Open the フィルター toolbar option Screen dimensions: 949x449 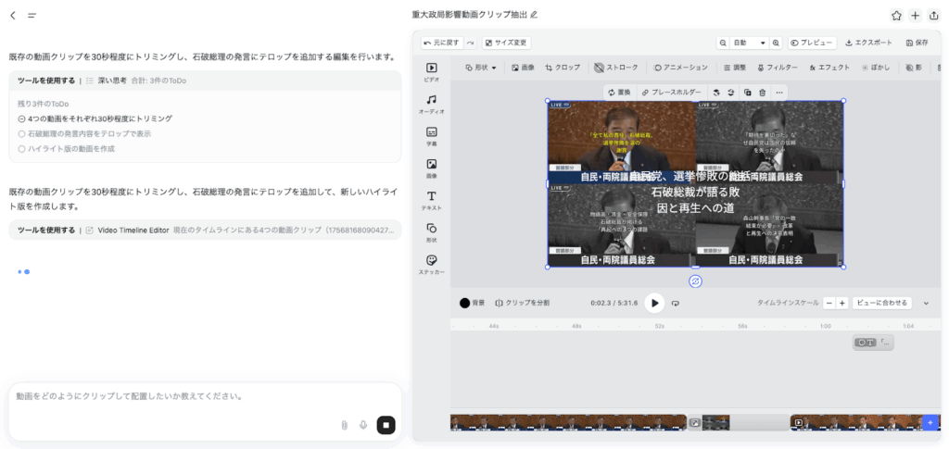777,68
